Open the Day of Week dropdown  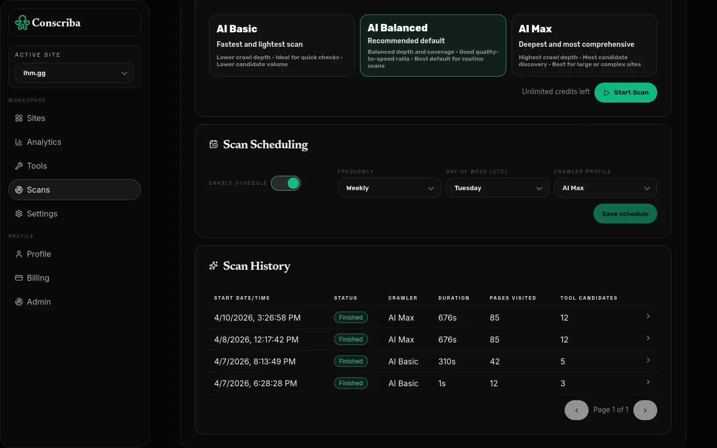click(x=497, y=188)
